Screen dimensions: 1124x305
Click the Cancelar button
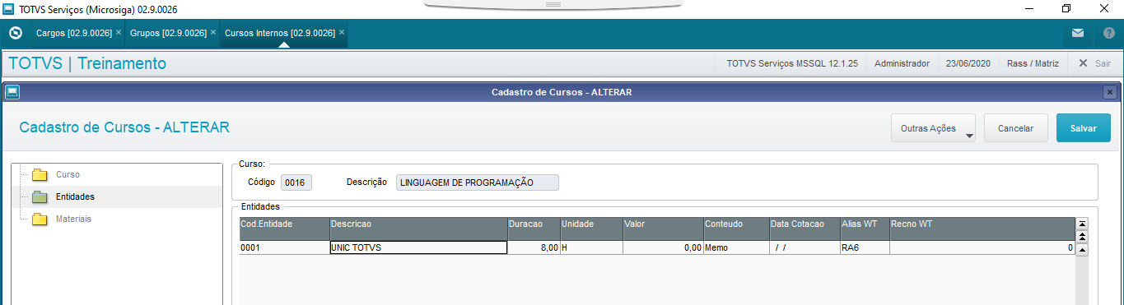tap(1015, 128)
